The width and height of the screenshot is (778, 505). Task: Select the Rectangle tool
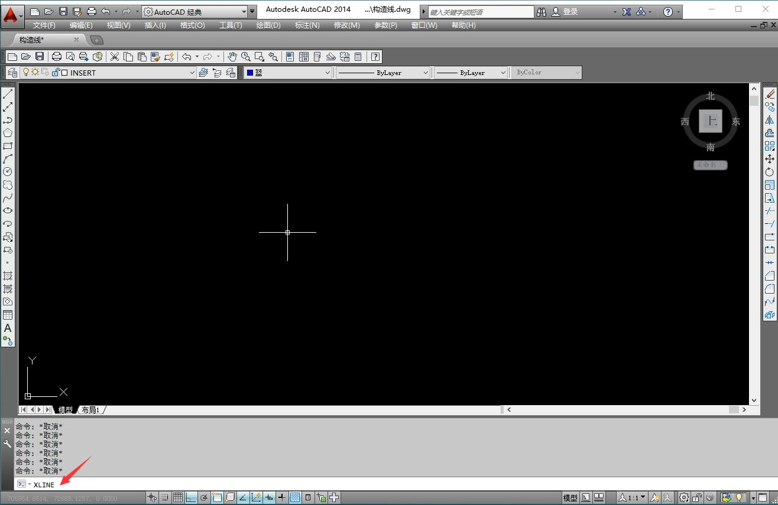pyautogui.click(x=8, y=145)
